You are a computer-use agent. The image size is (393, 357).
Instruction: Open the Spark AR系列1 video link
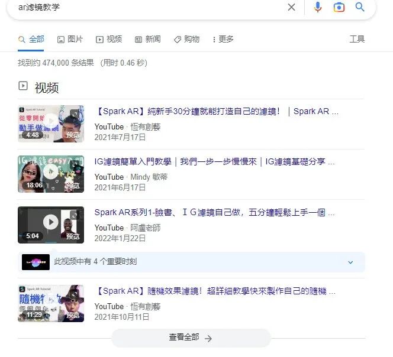tap(214, 212)
